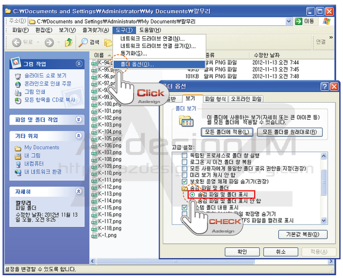Select radio 숨김 파일 및 폴더 표시

192,195
